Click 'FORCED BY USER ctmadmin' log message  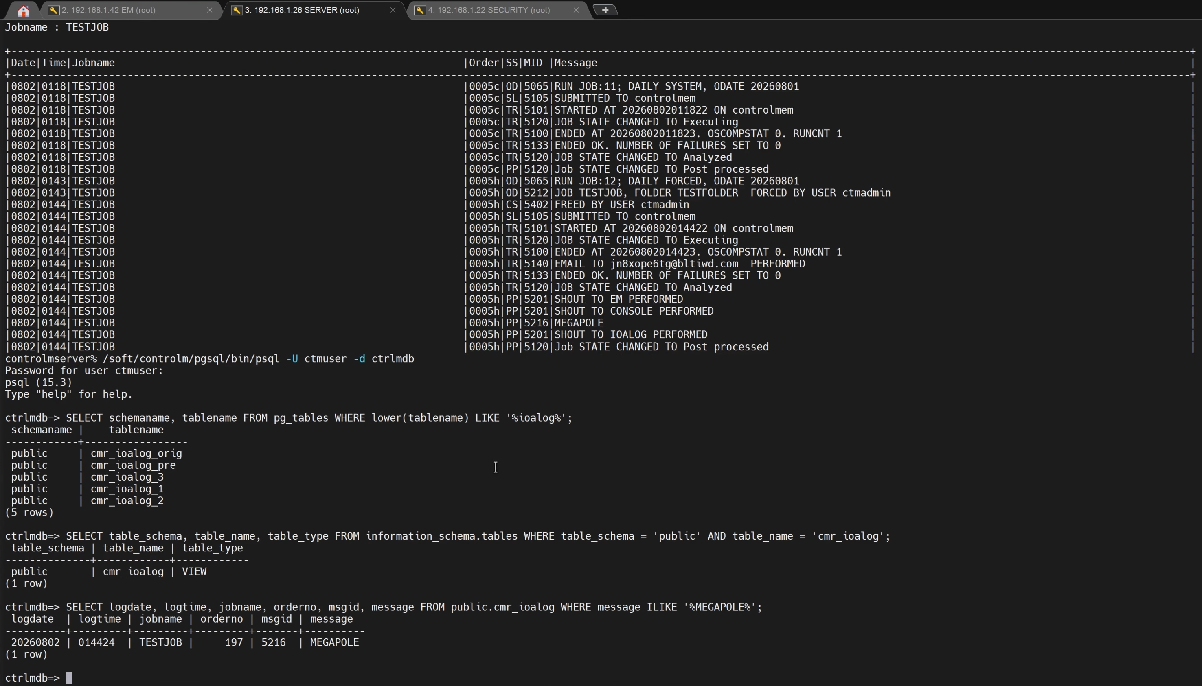tap(723, 193)
